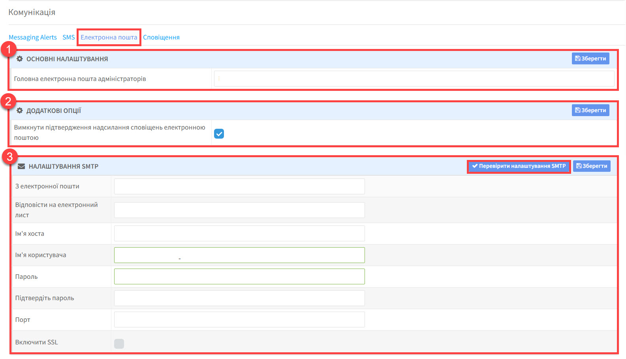Save the SMTP settings section
Viewport: 626px width, 359px height.
click(x=591, y=166)
